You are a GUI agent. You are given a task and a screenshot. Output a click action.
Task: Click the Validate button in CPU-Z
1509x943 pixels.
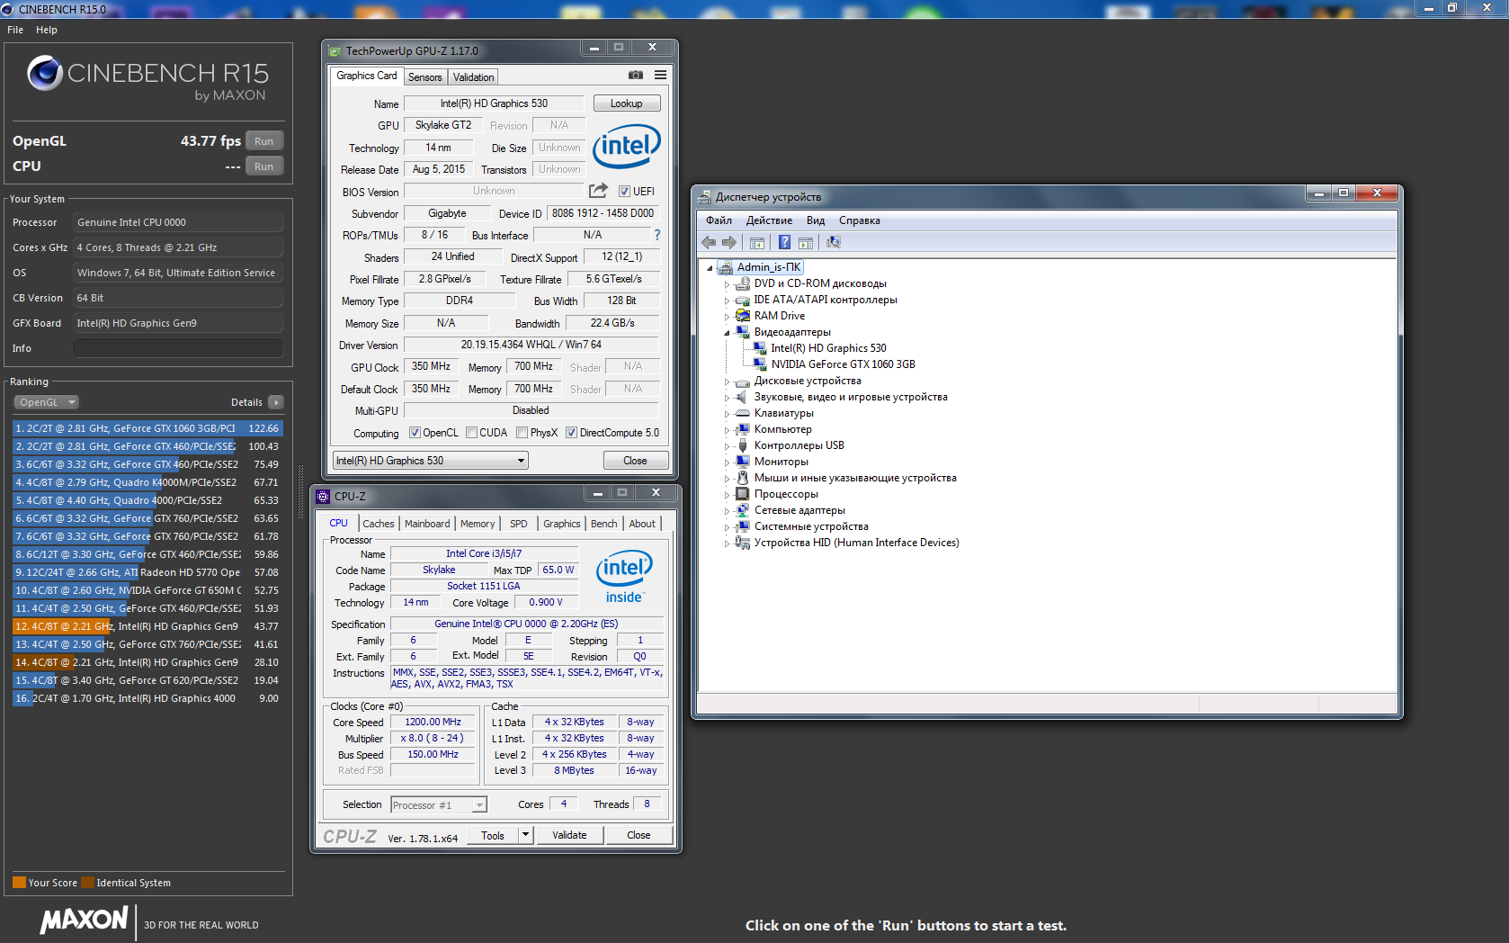569,835
